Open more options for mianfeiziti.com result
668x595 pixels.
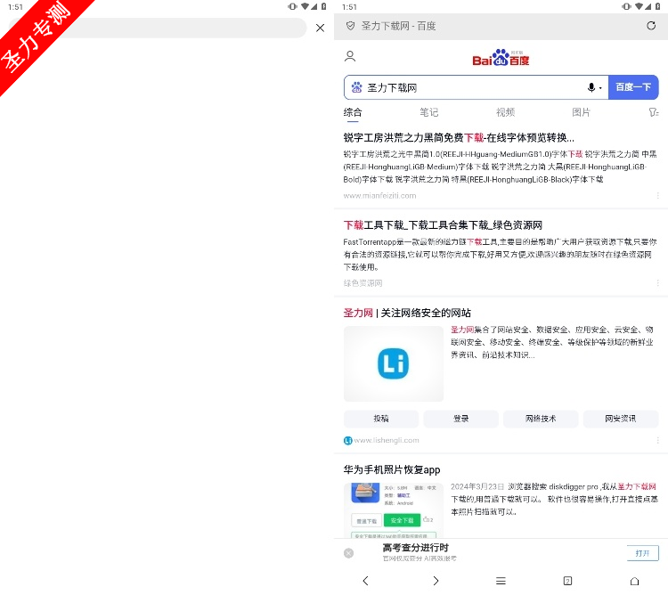coord(658,195)
